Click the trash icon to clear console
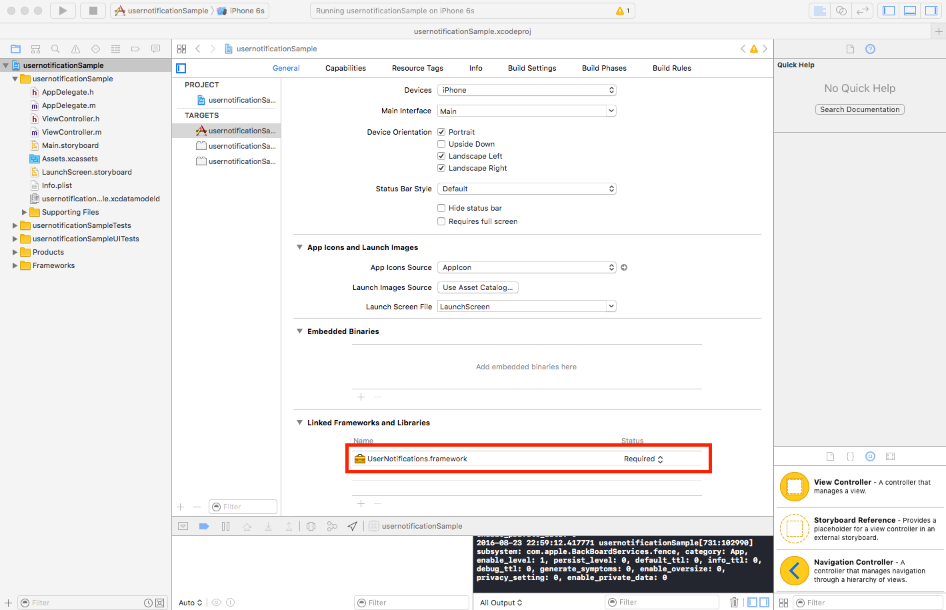 (734, 602)
